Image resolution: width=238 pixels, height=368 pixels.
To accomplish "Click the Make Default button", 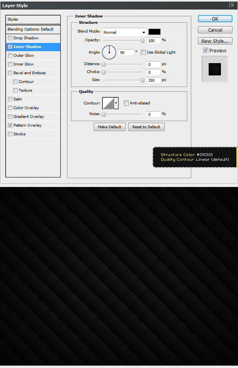I will (x=109, y=127).
